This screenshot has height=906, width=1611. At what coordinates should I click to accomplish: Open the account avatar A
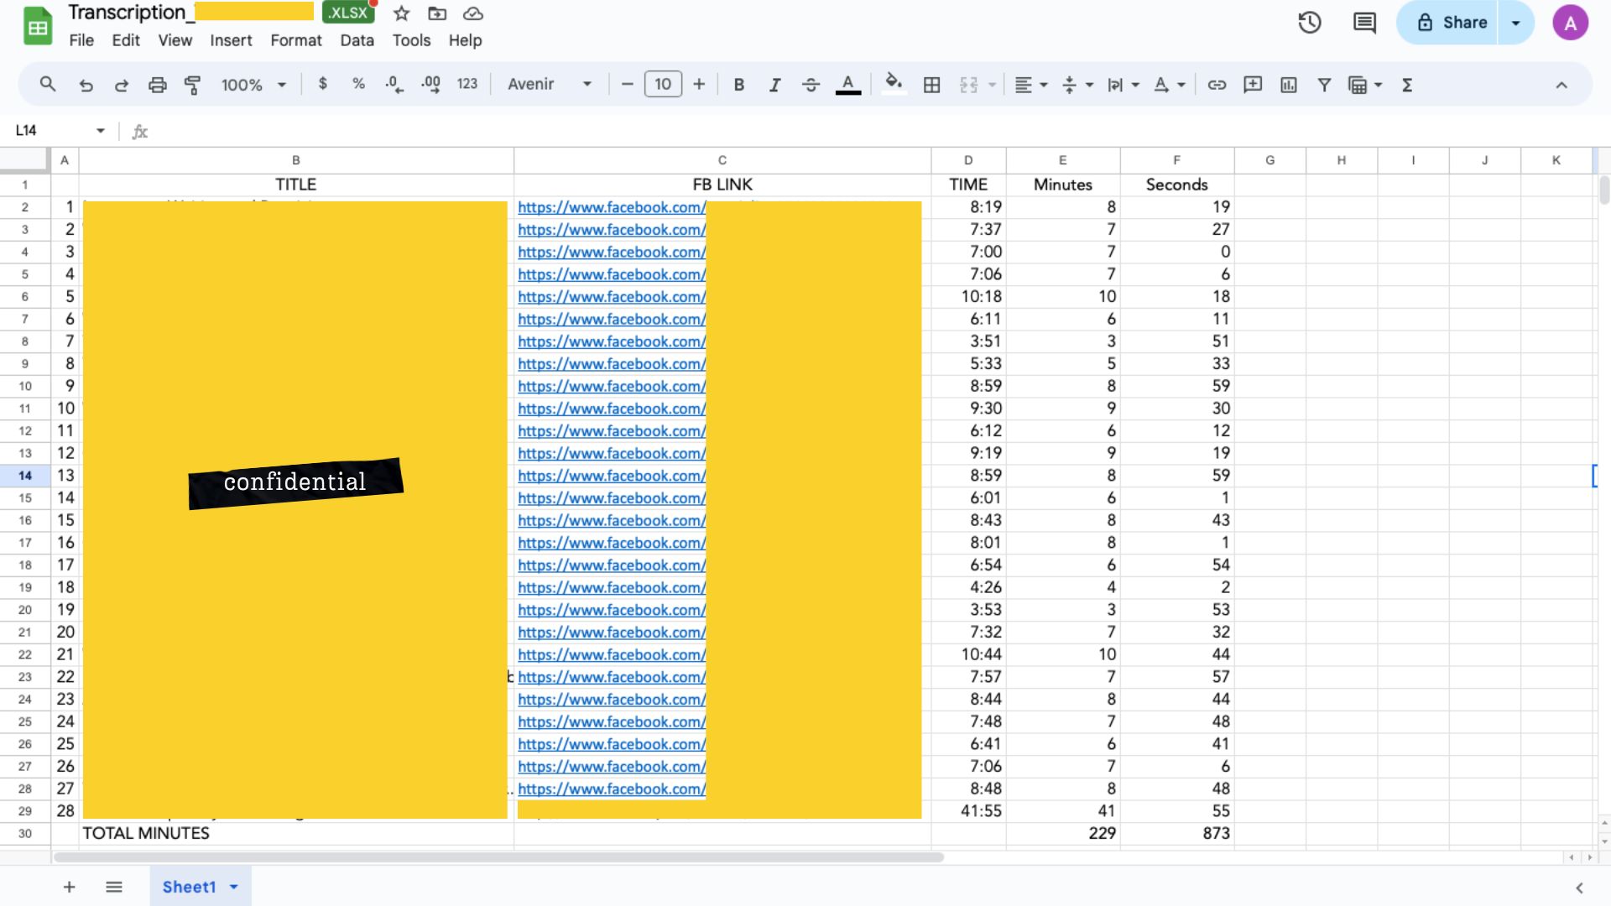(1570, 23)
